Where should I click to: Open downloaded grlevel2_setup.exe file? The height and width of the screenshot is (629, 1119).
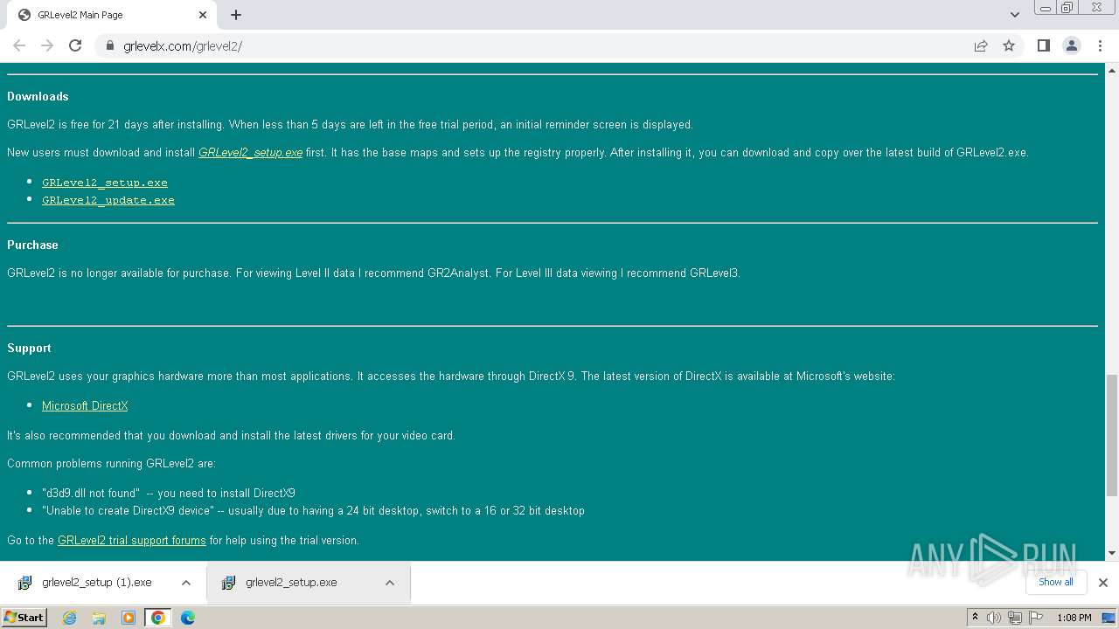(x=291, y=583)
